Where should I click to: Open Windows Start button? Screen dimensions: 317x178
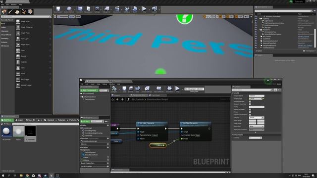click(x=3, y=176)
